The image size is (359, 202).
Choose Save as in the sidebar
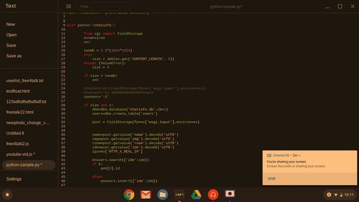[x=13, y=56]
